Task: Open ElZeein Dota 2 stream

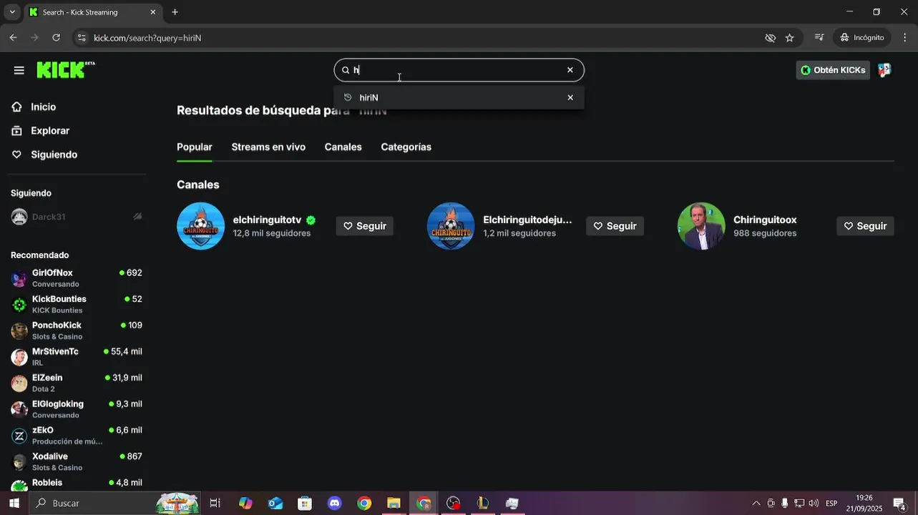Action: tap(77, 383)
